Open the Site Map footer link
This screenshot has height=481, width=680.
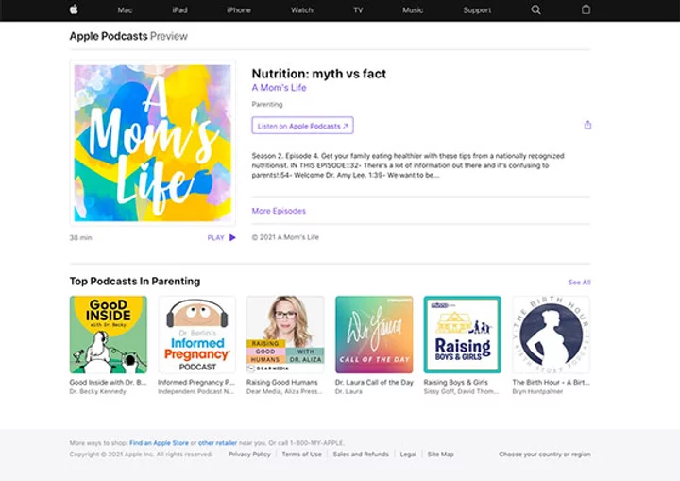(x=441, y=455)
